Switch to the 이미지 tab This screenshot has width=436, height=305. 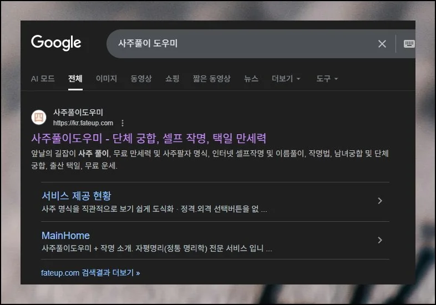pyautogui.click(x=107, y=79)
